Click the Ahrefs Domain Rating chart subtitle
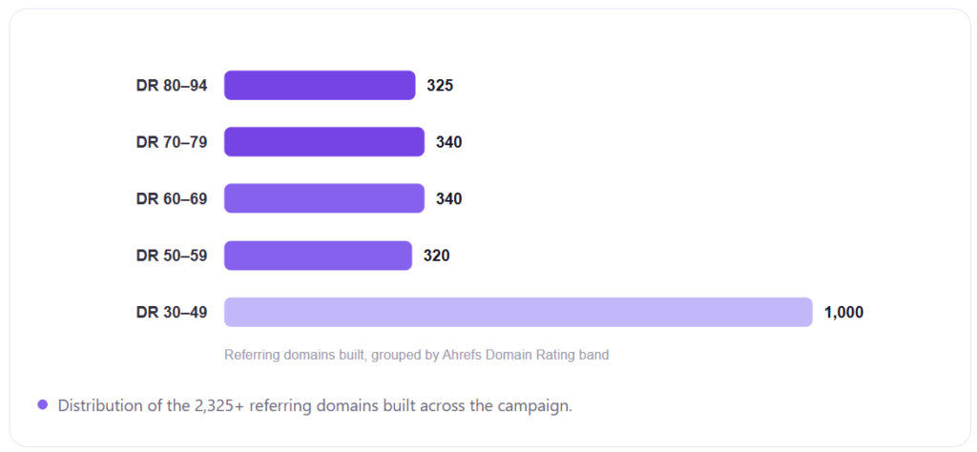 tap(416, 356)
